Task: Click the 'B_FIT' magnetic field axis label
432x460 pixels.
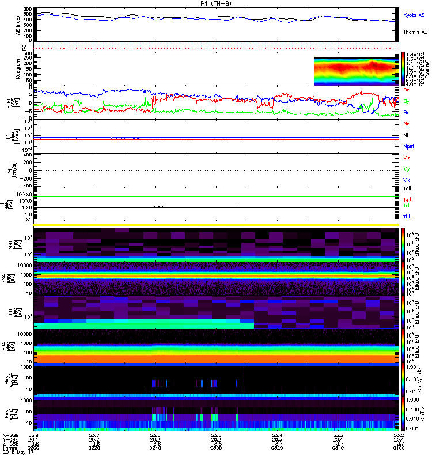Action: [x=9, y=102]
